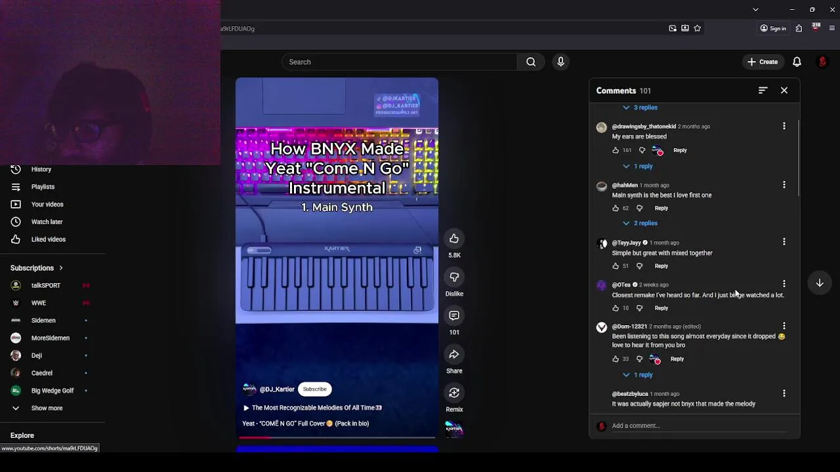The width and height of the screenshot is (840, 472).
Task: Open comments button showing 101
Action: tap(454, 316)
